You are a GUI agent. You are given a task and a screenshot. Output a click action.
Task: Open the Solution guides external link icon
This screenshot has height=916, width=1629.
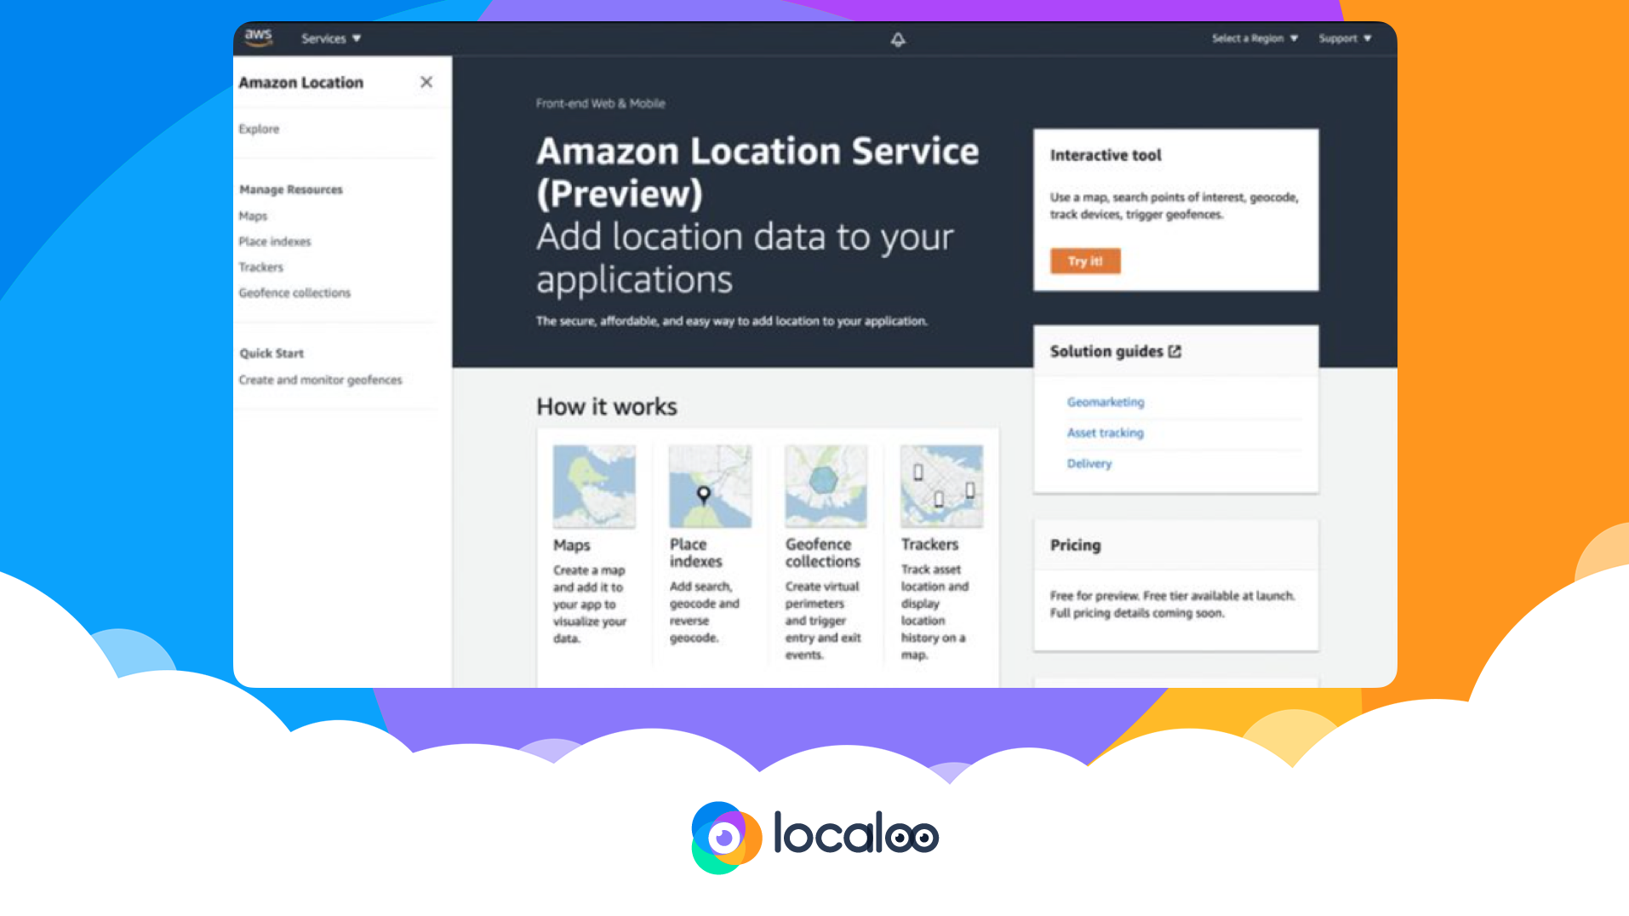point(1175,352)
